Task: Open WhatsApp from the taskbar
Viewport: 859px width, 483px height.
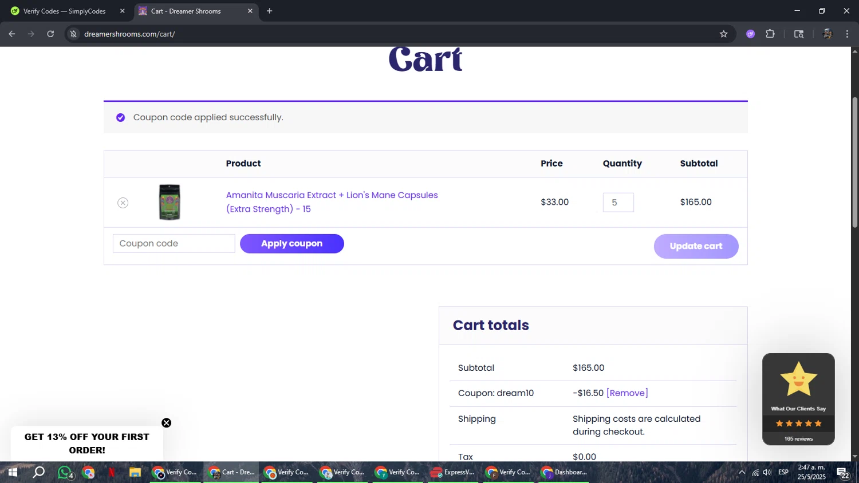Action: (65, 472)
